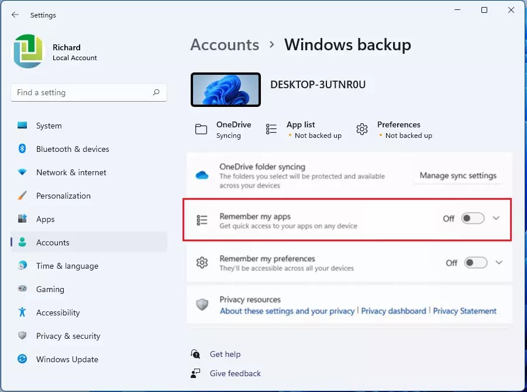Click the back arrow icon

(x=15, y=15)
